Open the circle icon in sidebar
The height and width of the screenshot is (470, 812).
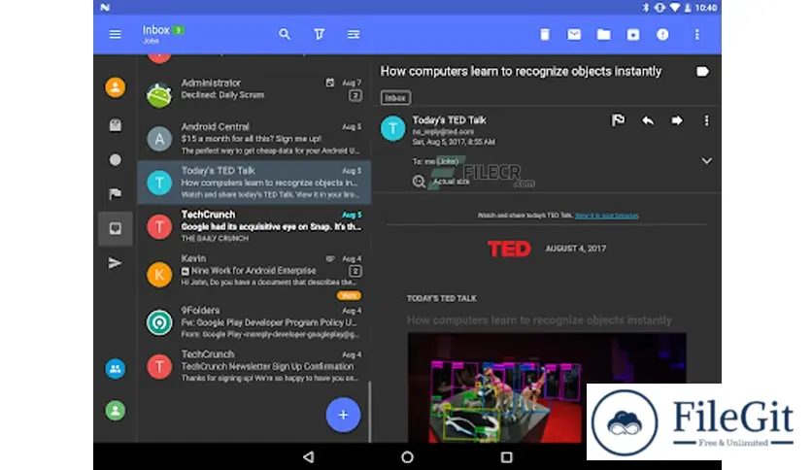coord(115,160)
